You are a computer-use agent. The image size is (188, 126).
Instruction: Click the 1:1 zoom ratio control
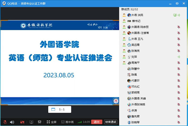60,109
